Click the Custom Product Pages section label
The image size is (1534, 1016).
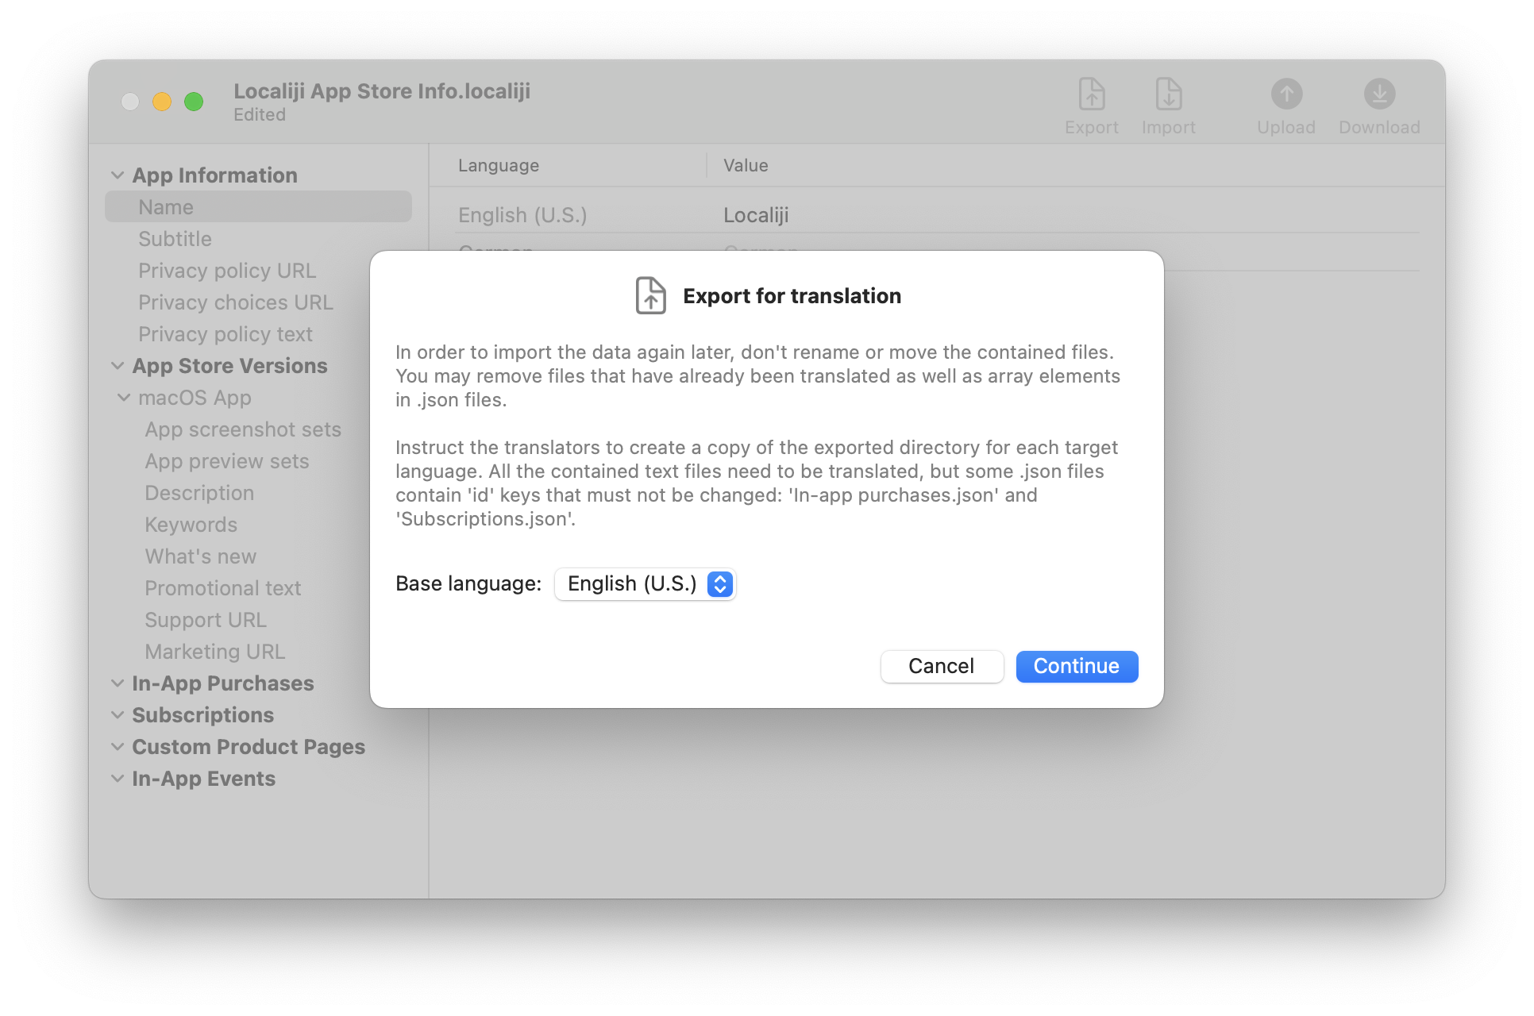click(x=249, y=747)
